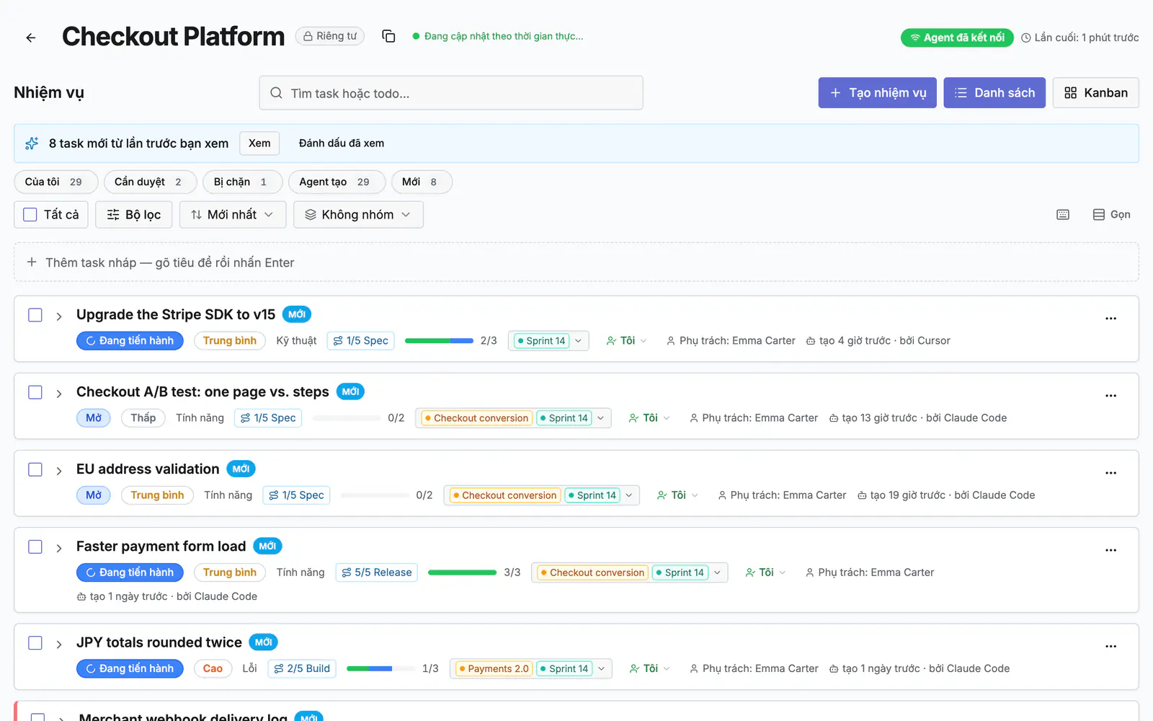Filter by Cần duyệt tab
This screenshot has height=721, width=1153.
point(150,182)
